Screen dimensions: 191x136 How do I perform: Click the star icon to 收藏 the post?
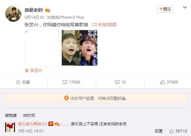(18, 82)
